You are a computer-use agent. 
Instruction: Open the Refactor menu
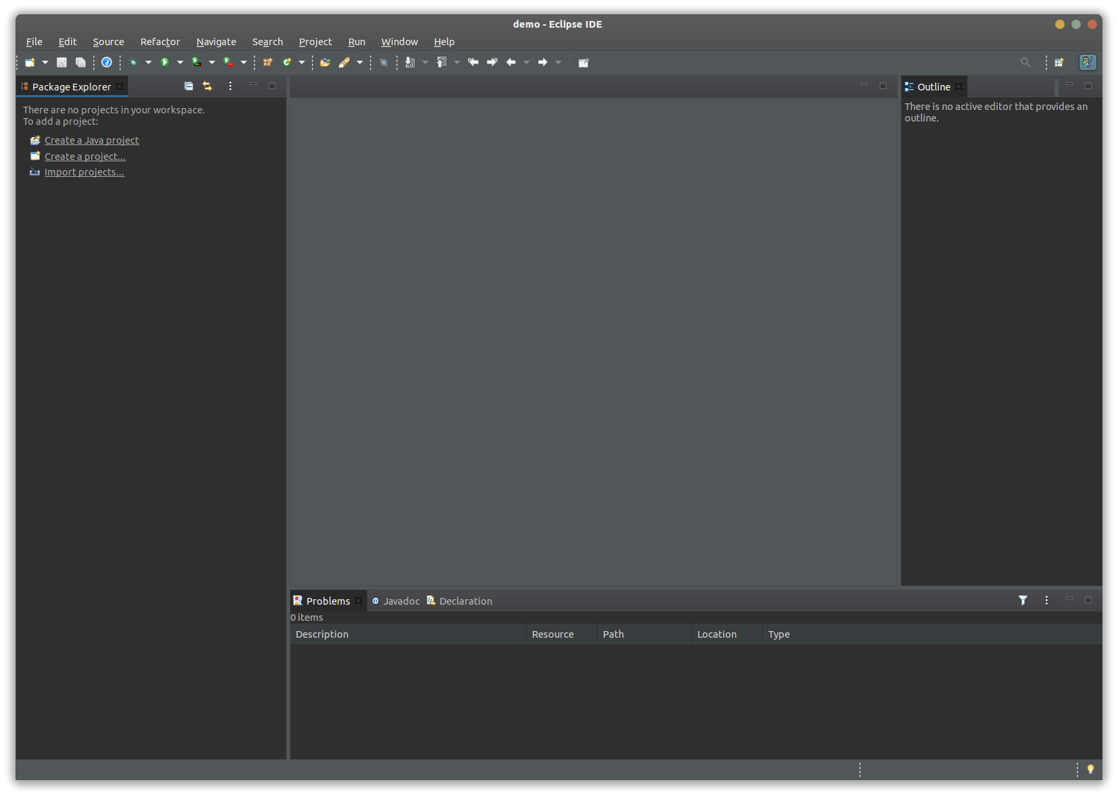click(x=160, y=42)
